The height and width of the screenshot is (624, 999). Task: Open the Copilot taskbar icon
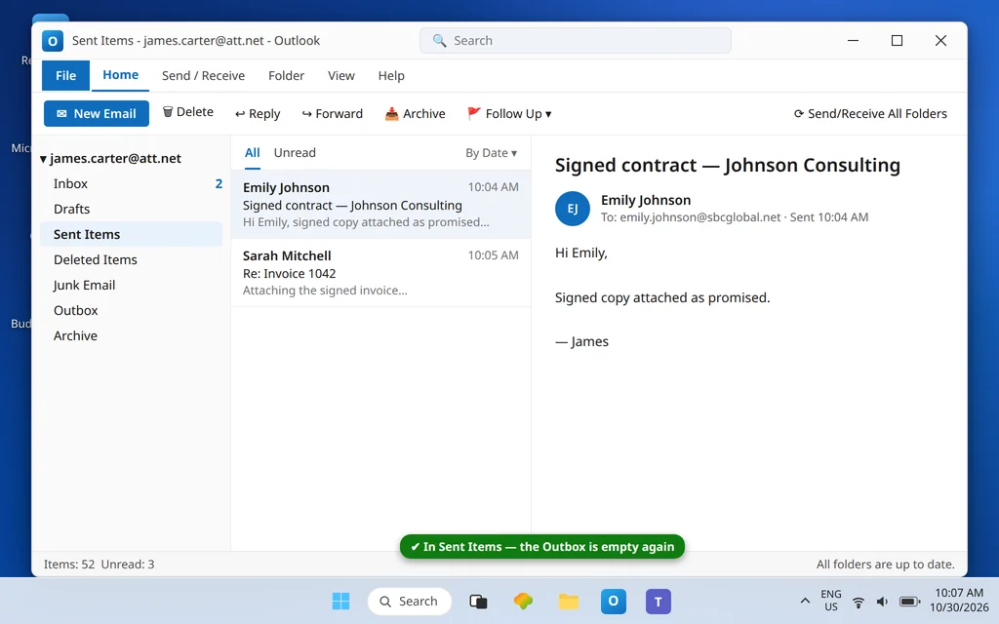tap(523, 601)
